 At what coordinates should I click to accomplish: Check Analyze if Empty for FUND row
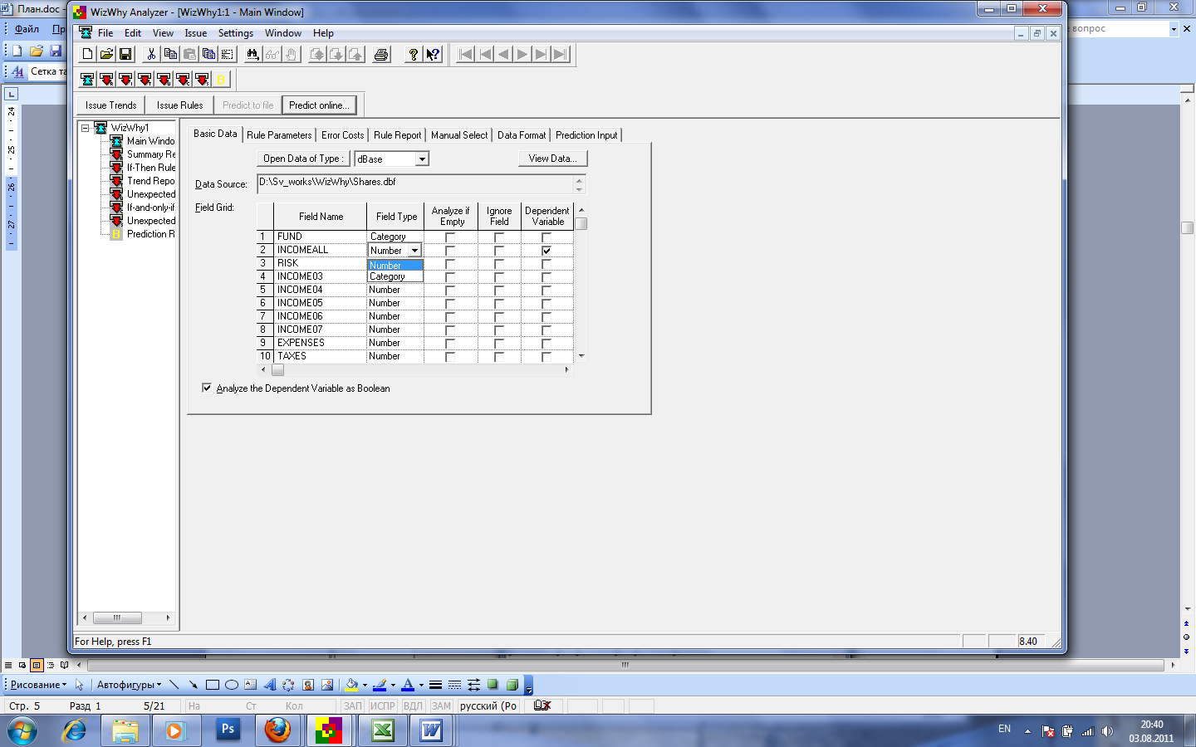coord(450,237)
